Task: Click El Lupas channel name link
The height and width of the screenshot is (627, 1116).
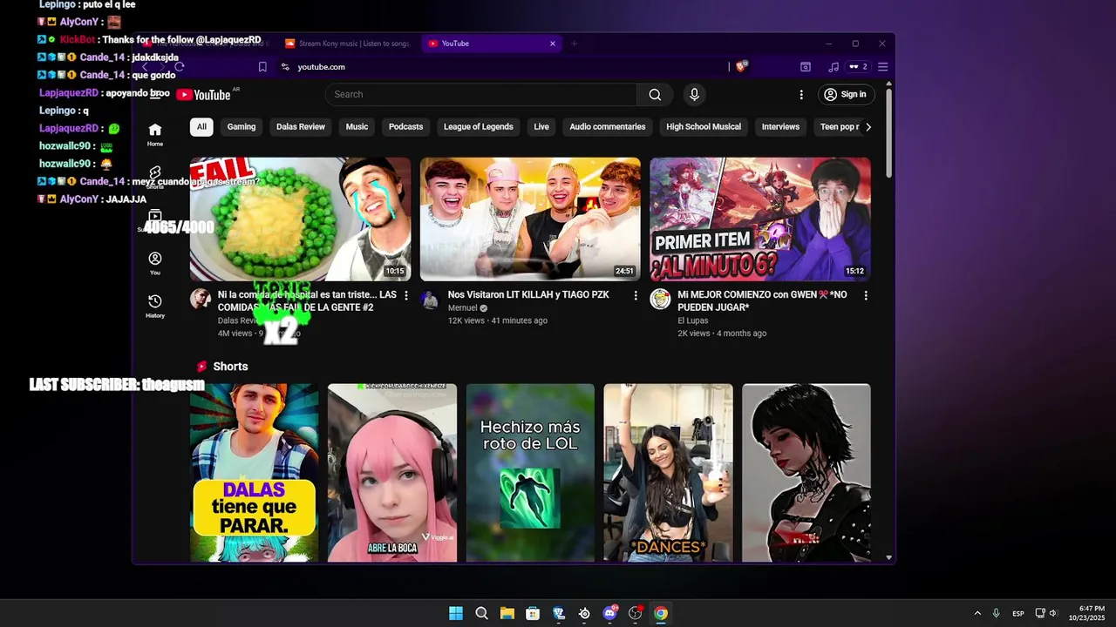Action: [694, 320]
